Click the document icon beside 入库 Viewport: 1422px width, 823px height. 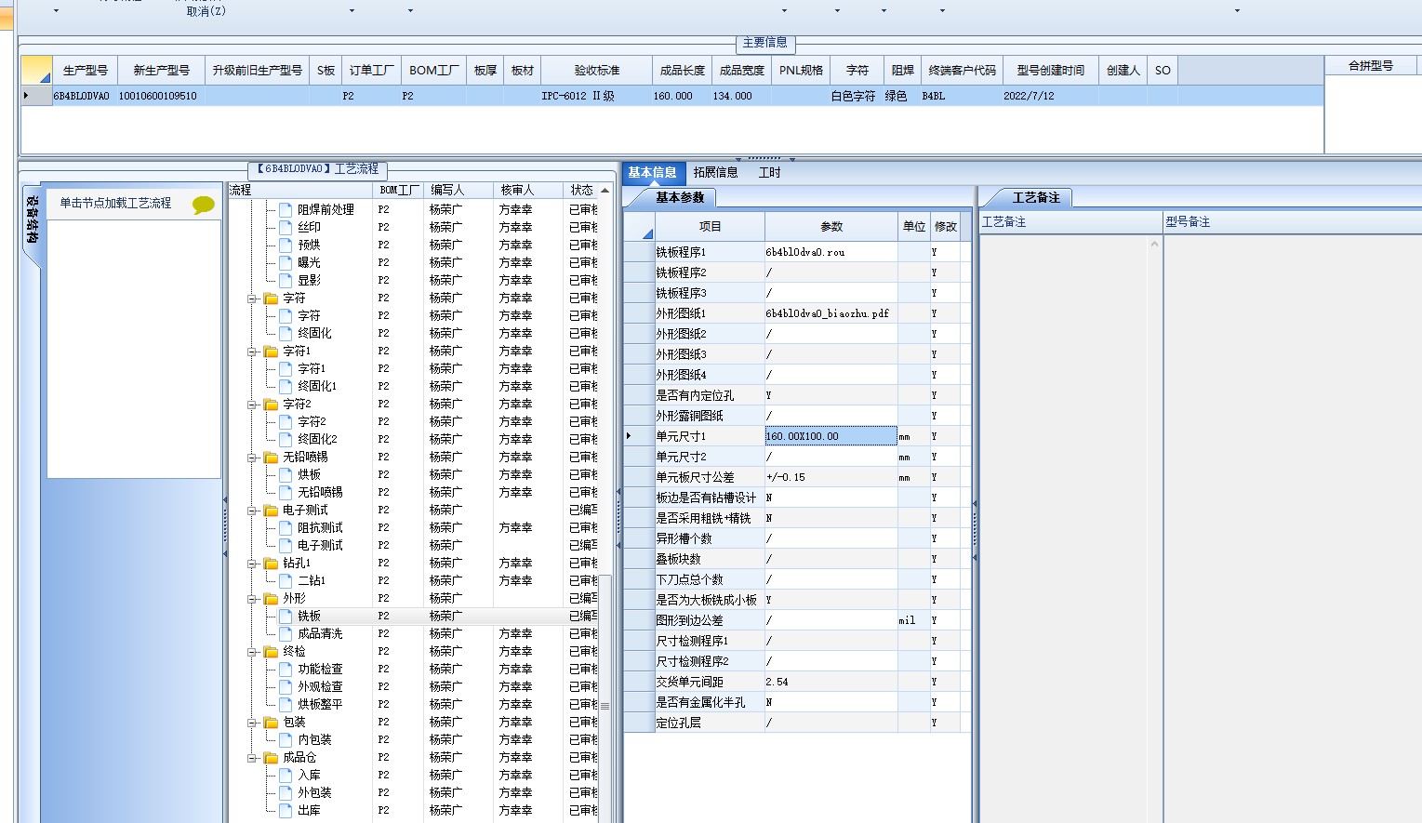(x=286, y=776)
